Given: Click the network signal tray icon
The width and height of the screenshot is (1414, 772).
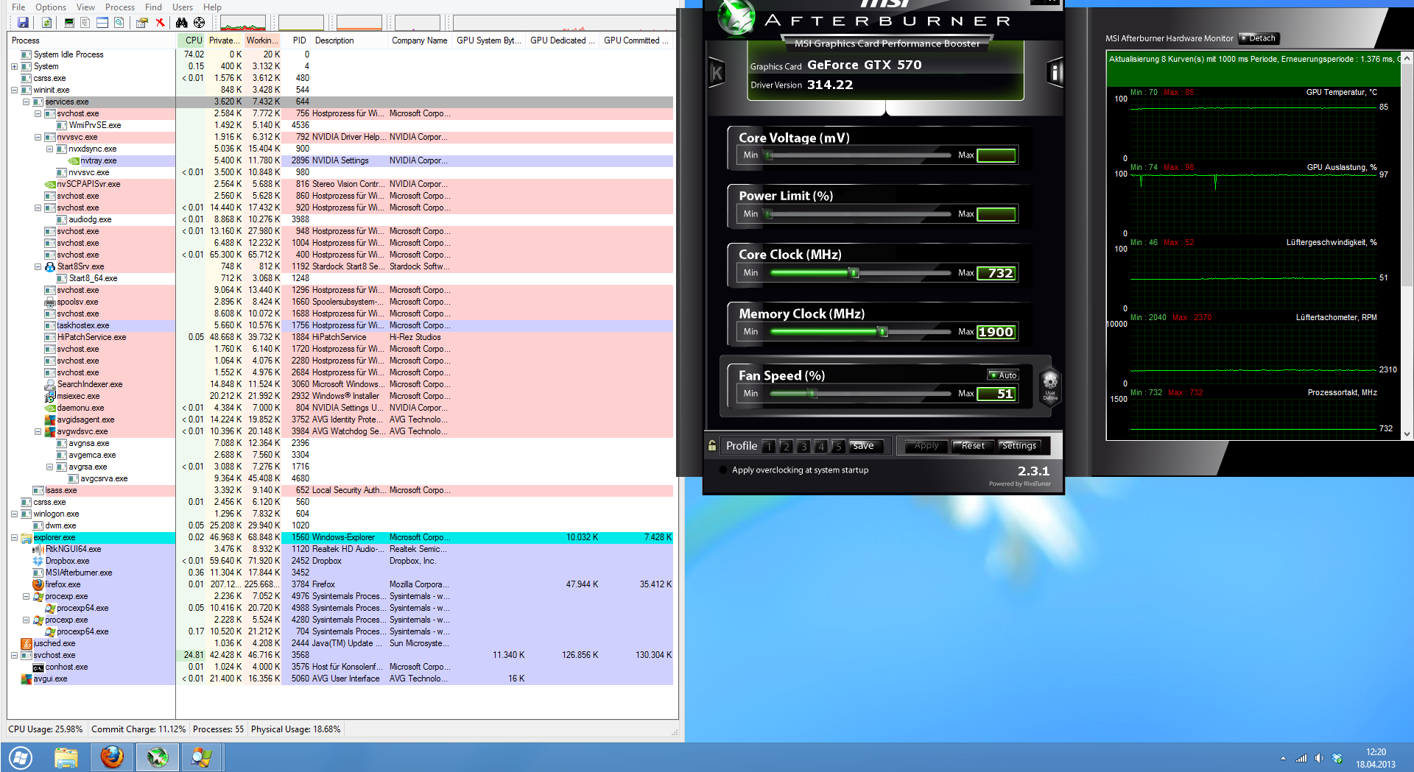Looking at the screenshot, I should point(1301,758).
